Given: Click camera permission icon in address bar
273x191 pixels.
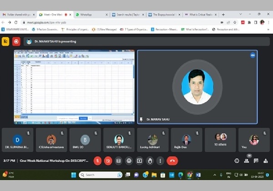Looking at the screenshot, I should click(x=222, y=22).
